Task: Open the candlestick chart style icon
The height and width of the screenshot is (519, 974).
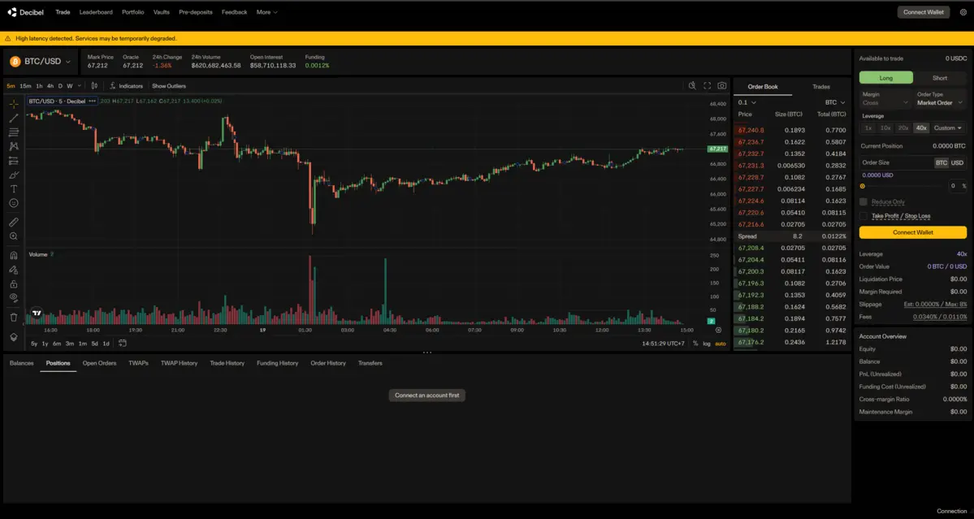Action: (x=94, y=85)
